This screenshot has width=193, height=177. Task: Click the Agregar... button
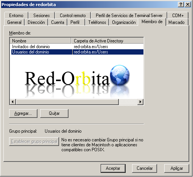tap(23, 113)
